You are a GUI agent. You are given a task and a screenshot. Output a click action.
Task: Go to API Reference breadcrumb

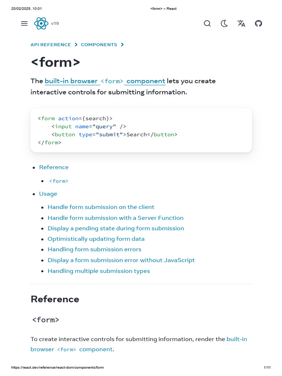[51, 45]
